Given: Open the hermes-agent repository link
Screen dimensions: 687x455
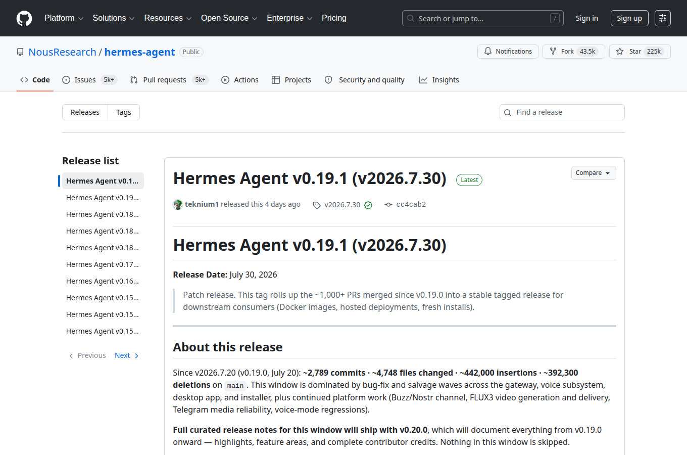Looking at the screenshot, I should [x=139, y=52].
